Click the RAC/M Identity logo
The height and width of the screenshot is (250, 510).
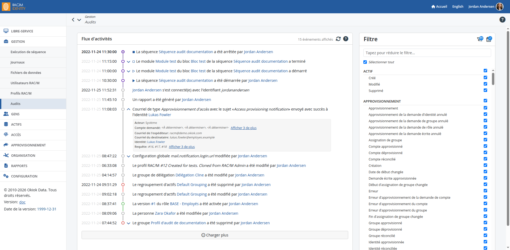click(14, 7)
